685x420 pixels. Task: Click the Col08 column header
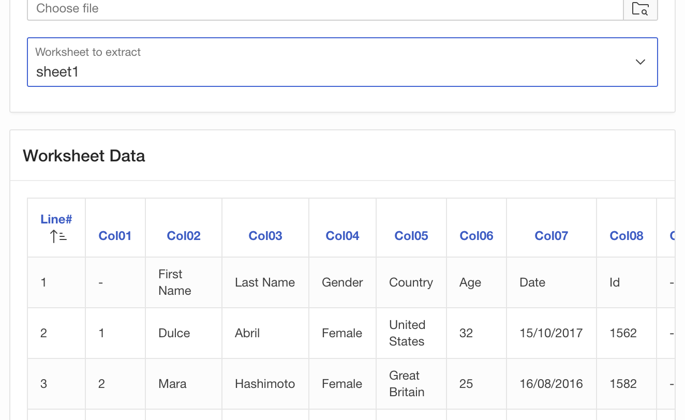coord(627,236)
